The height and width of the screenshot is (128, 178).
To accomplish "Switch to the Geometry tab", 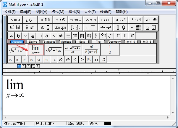I will pyautogui.click(x=114, y=42).
